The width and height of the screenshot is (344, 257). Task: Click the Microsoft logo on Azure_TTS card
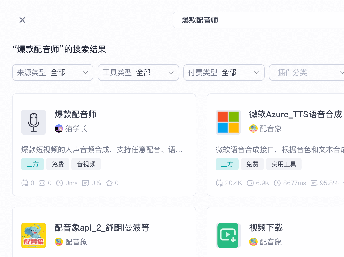tap(228, 122)
